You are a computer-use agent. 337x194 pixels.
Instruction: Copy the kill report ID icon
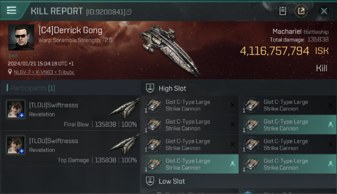(129, 12)
